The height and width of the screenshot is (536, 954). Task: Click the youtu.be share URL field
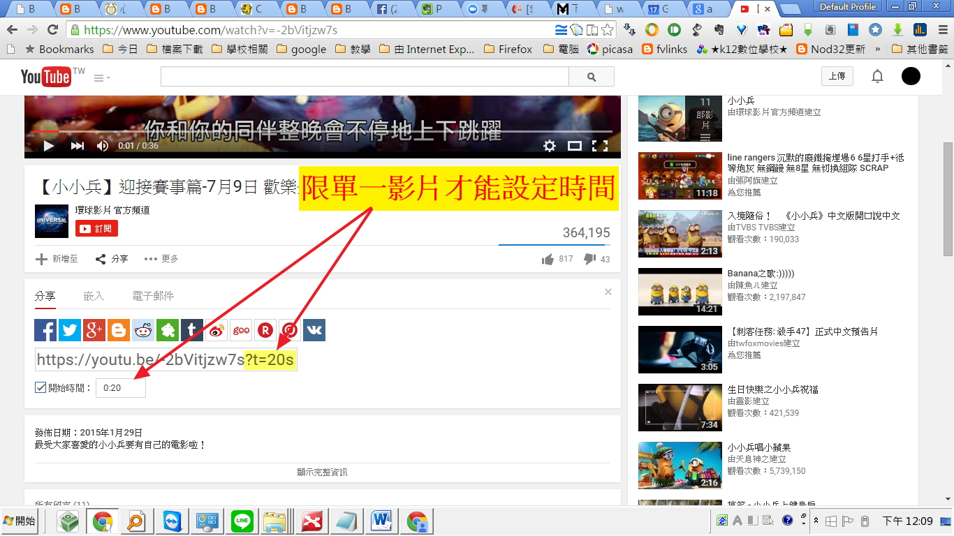click(x=166, y=360)
